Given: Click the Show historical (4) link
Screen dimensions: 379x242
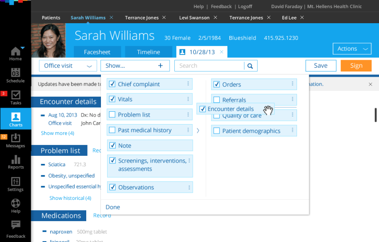Looking at the screenshot, I should tap(70, 198).
